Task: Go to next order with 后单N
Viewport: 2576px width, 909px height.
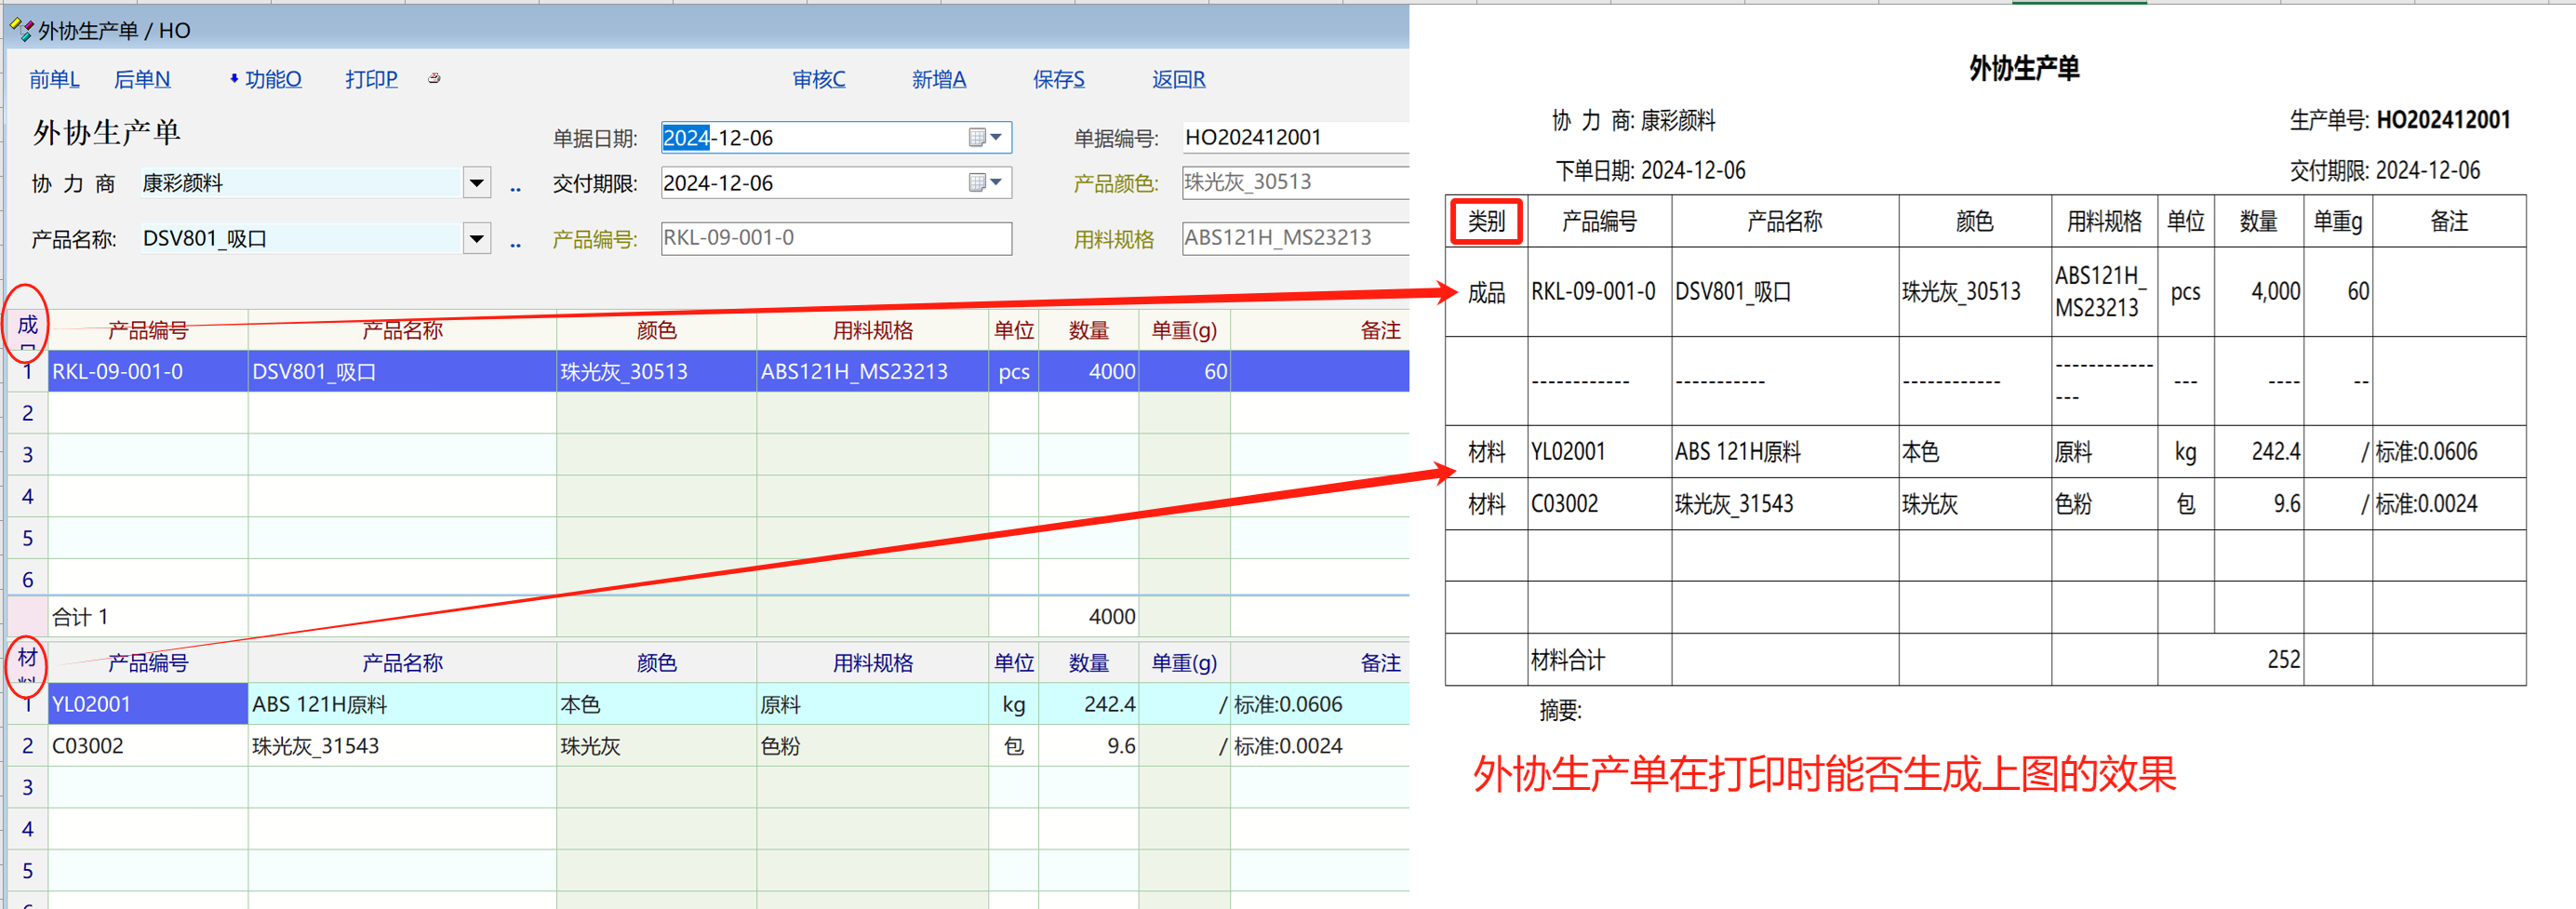Action: [x=142, y=79]
